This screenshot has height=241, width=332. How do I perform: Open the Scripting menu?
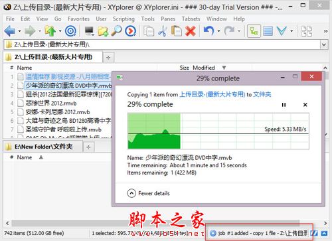(x=124, y=19)
